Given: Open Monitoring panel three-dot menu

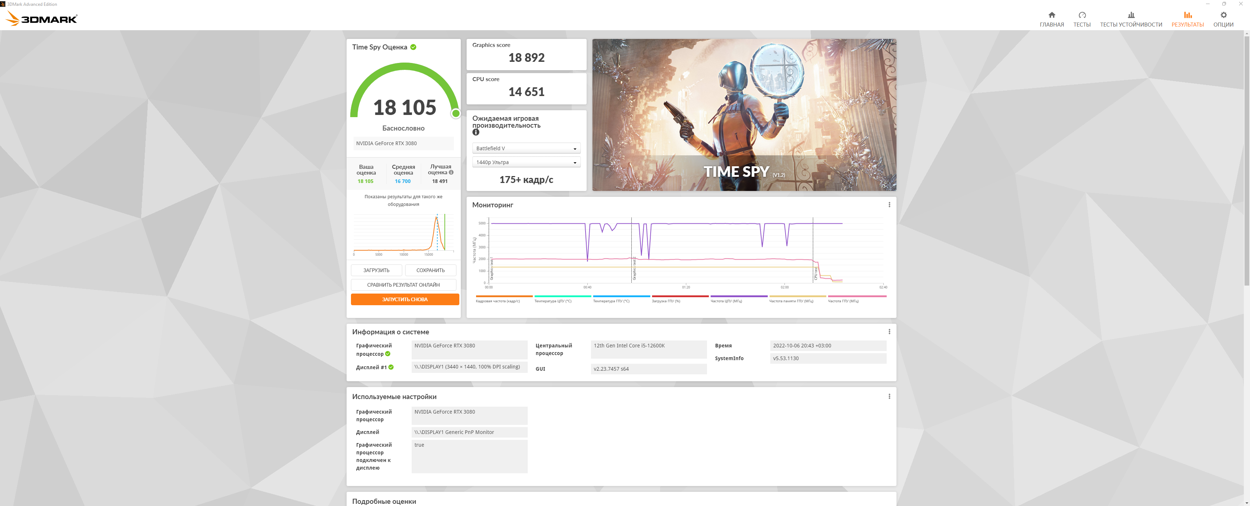Looking at the screenshot, I should coord(889,205).
